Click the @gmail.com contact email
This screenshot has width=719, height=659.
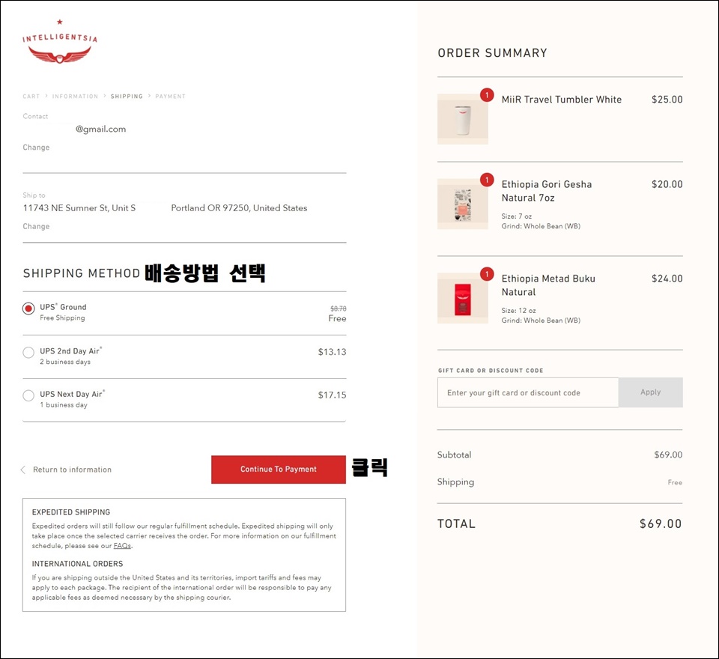pos(101,130)
